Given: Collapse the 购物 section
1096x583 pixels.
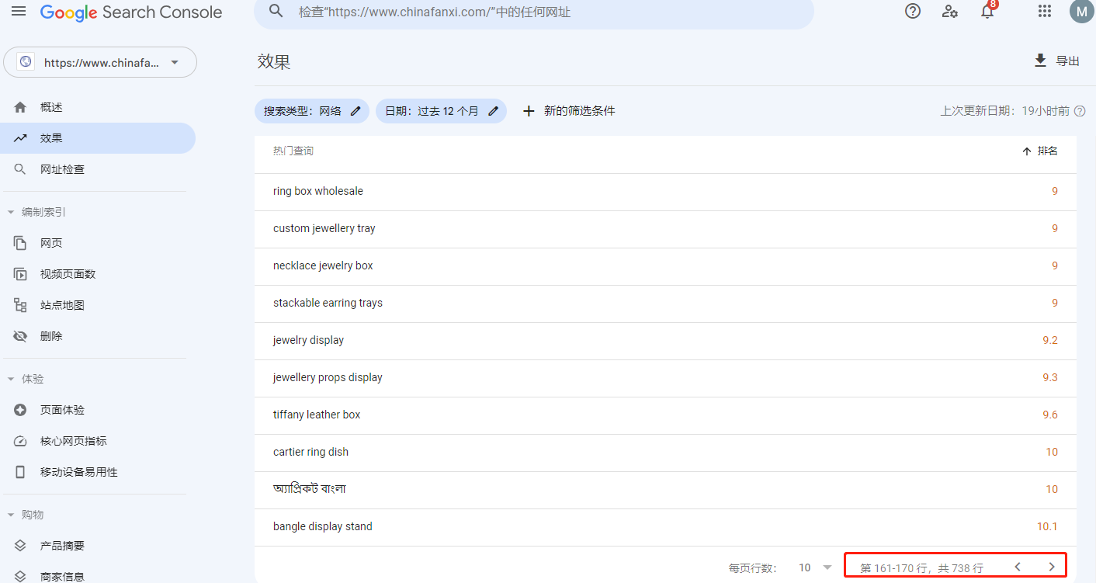Looking at the screenshot, I should [11, 515].
